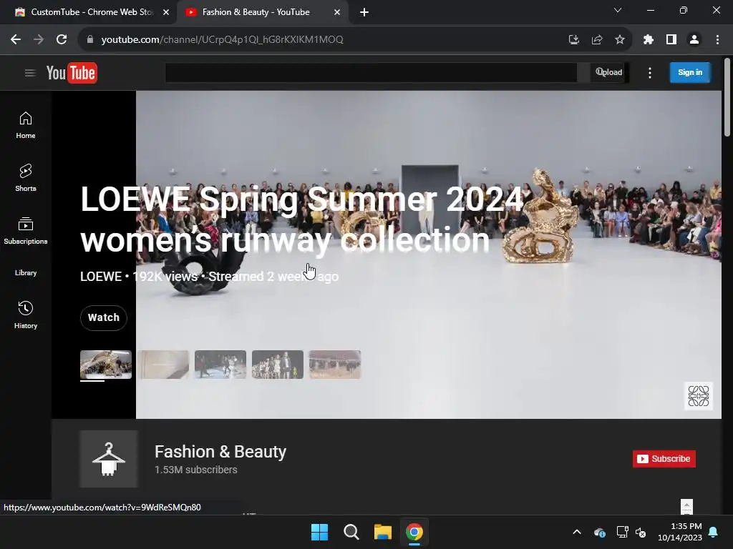The image size is (733, 549).
Task: Click the Upload button
Action: (608, 72)
